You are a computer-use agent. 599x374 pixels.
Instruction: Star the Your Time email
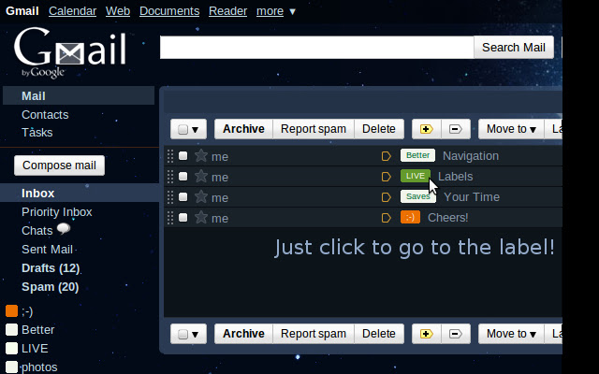(x=201, y=197)
